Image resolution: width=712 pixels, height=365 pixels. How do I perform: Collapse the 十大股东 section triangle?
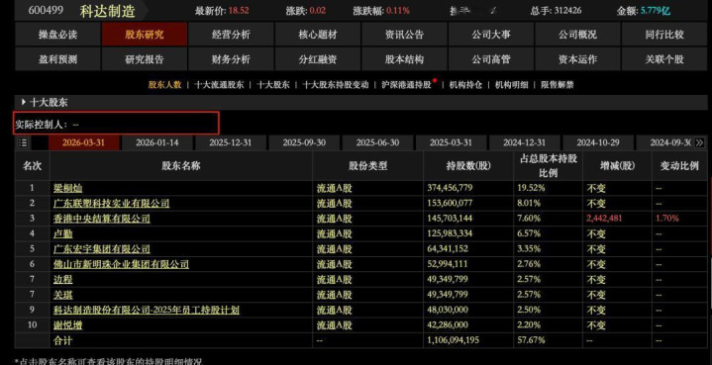point(24,103)
